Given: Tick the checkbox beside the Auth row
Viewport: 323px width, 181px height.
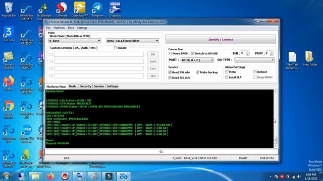Looking at the screenshot, I should click(x=51, y=61).
